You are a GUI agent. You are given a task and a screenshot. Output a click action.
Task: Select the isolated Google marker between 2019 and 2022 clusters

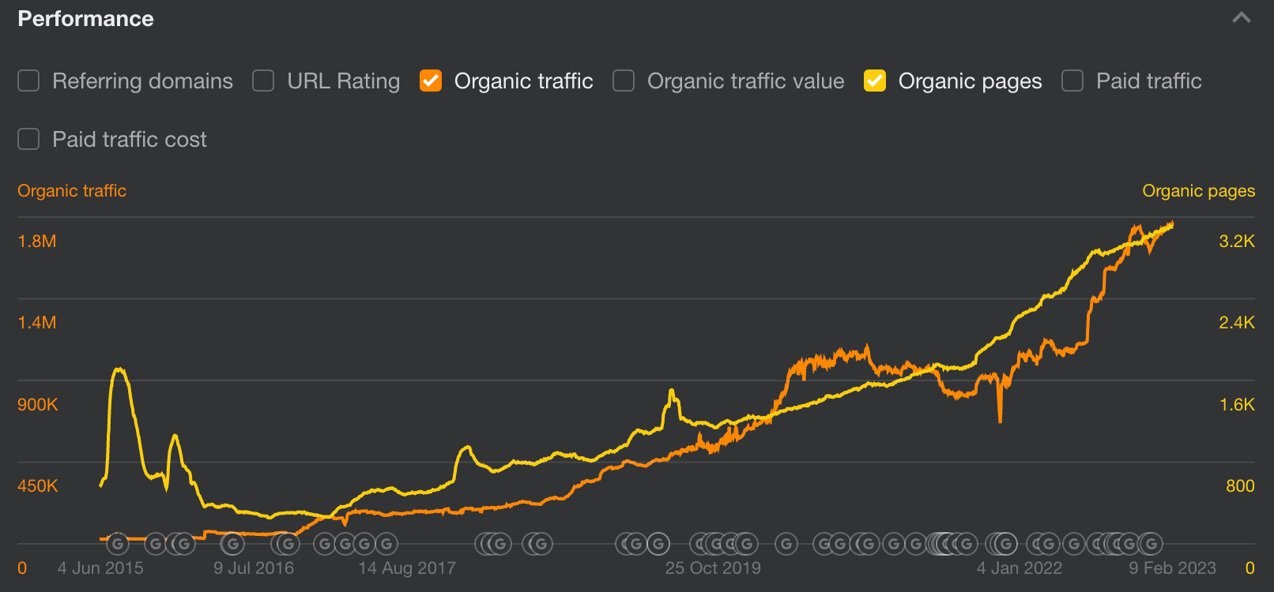click(x=786, y=544)
